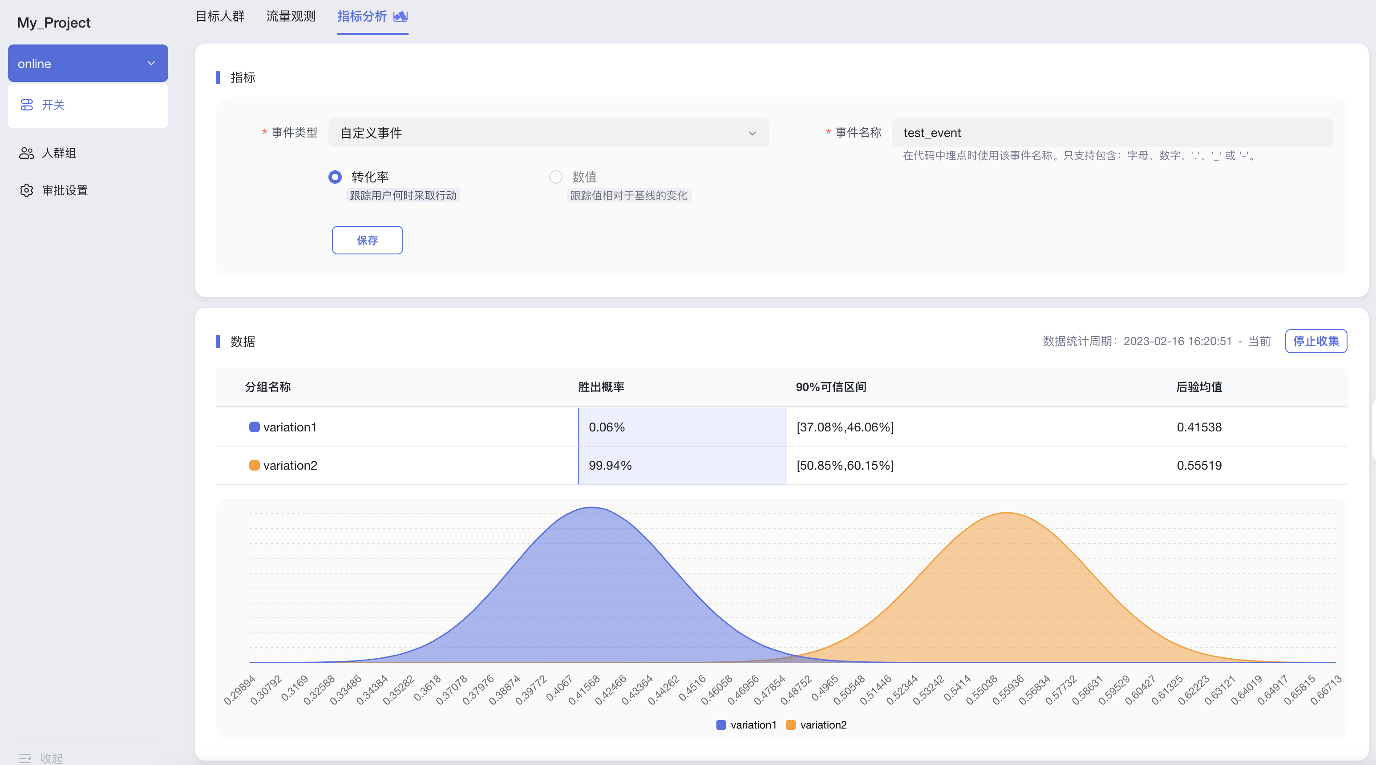Click the 保存 button

click(367, 240)
